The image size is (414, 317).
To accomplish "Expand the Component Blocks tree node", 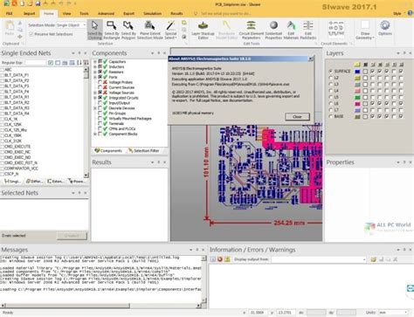I will click(x=95, y=134).
